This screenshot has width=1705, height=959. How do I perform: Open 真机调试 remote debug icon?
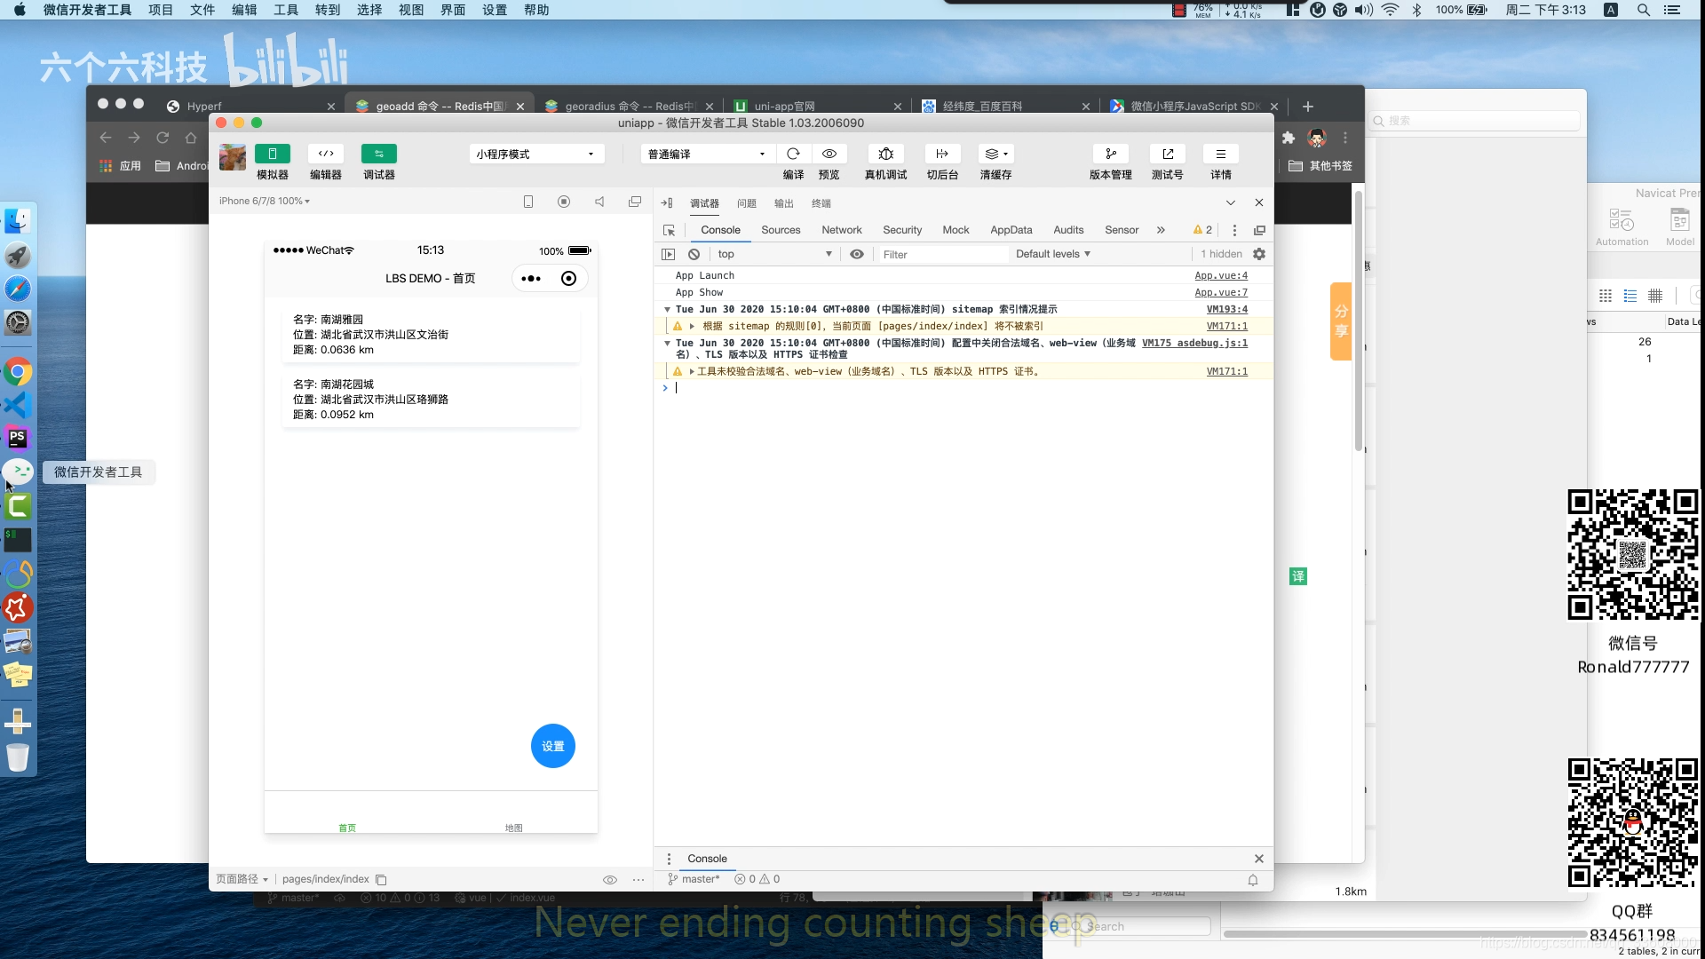tap(885, 154)
